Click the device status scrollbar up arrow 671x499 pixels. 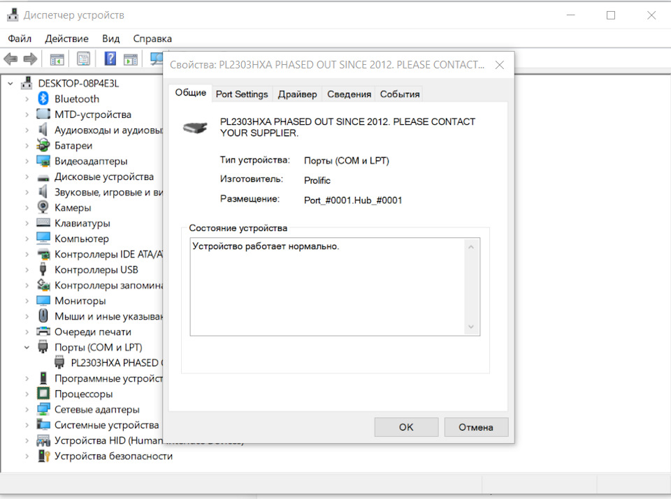(x=470, y=247)
